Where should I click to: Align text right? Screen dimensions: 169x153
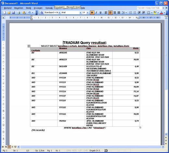(x=114, y=13)
